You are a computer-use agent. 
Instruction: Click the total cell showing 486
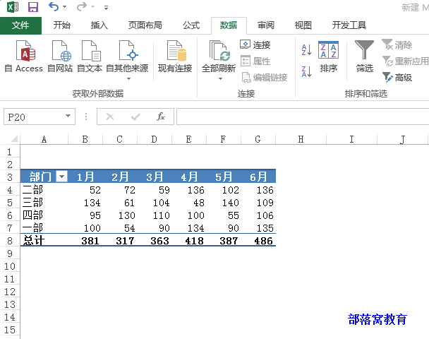[258, 240]
